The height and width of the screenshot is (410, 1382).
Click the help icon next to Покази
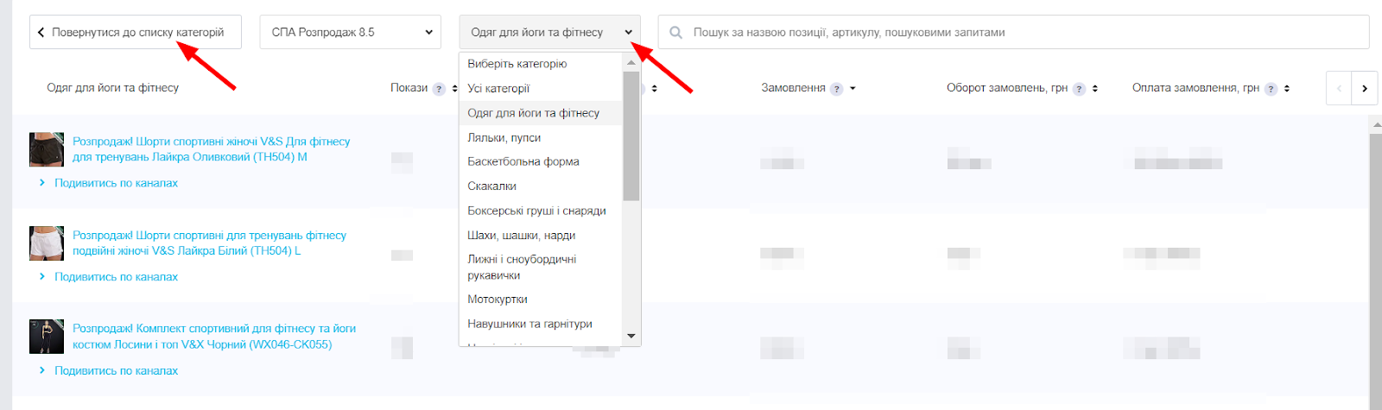click(x=439, y=89)
